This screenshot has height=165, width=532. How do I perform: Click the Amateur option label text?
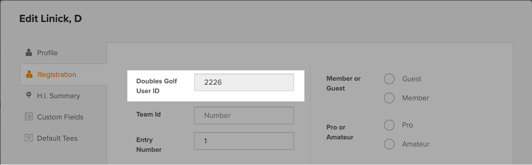pyautogui.click(x=416, y=144)
